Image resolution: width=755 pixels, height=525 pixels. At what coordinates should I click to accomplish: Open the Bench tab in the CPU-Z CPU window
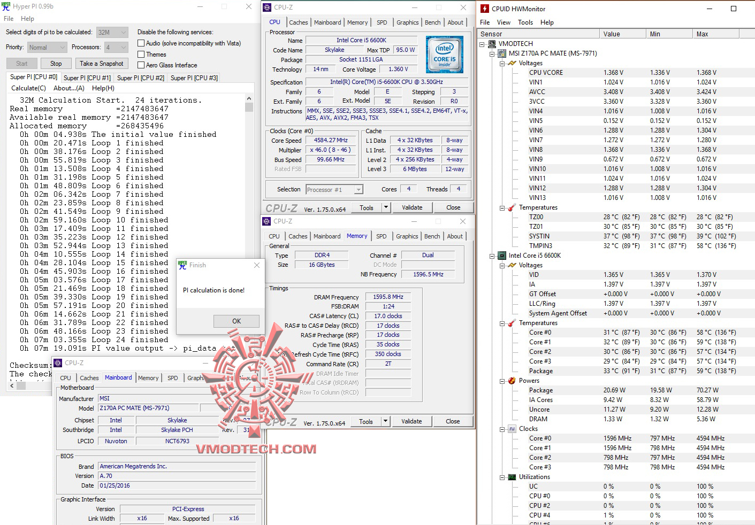(433, 22)
